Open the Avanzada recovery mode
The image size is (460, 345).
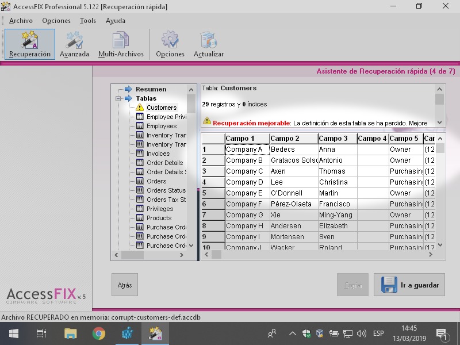(x=74, y=44)
